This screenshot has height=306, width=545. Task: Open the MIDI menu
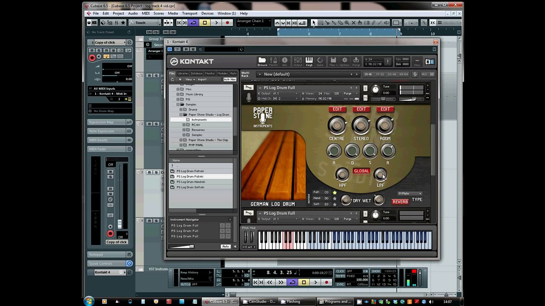click(146, 14)
